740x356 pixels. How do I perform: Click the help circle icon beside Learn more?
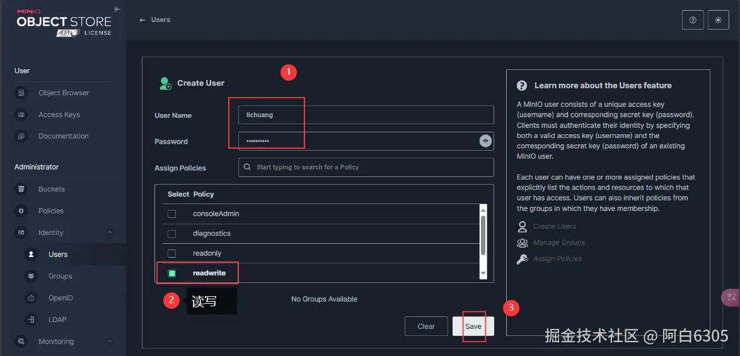pyautogui.click(x=521, y=85)
